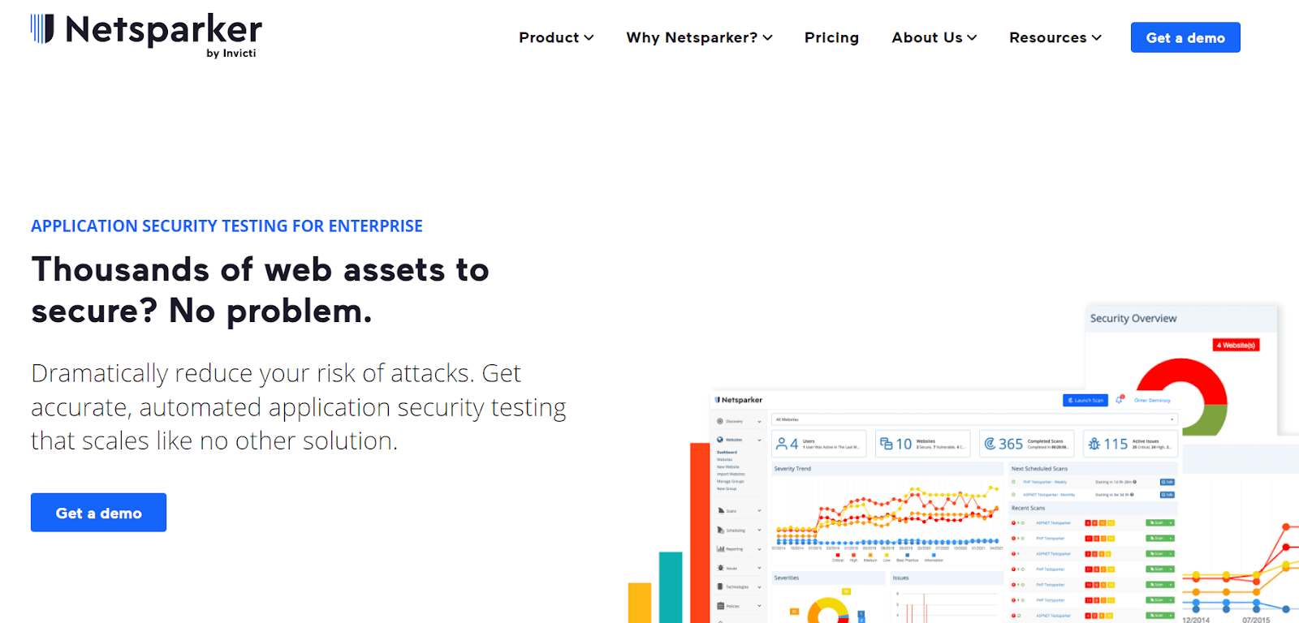Expand the About Us menu
Screen dimensions: 1299x623
click(x=934, y=37)
